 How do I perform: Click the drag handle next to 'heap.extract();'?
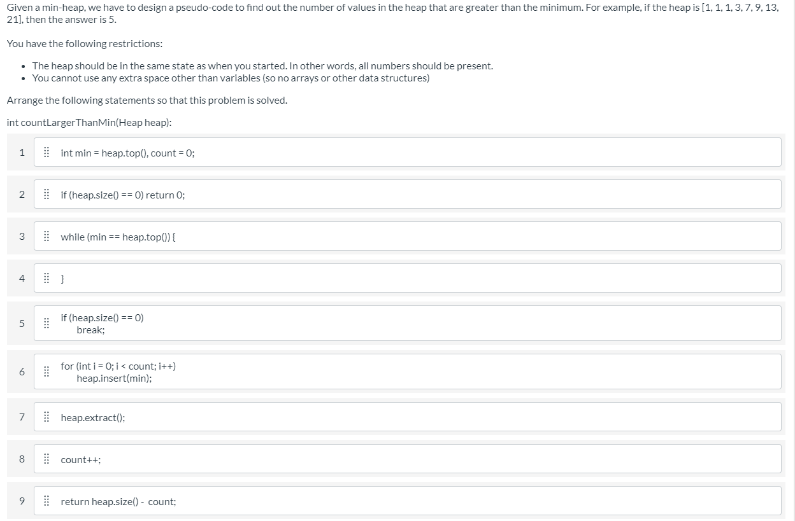(x=46, y=417)
